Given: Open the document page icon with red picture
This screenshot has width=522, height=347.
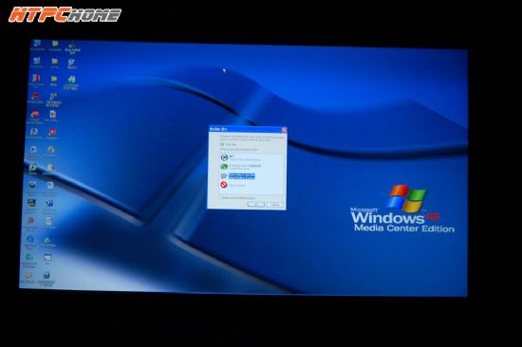Looking at the screenshot, I should pos(52,114).
